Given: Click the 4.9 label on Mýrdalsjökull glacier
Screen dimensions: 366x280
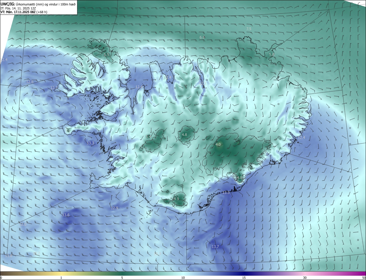Looking at the screenshot, I should tap(176, 199).
